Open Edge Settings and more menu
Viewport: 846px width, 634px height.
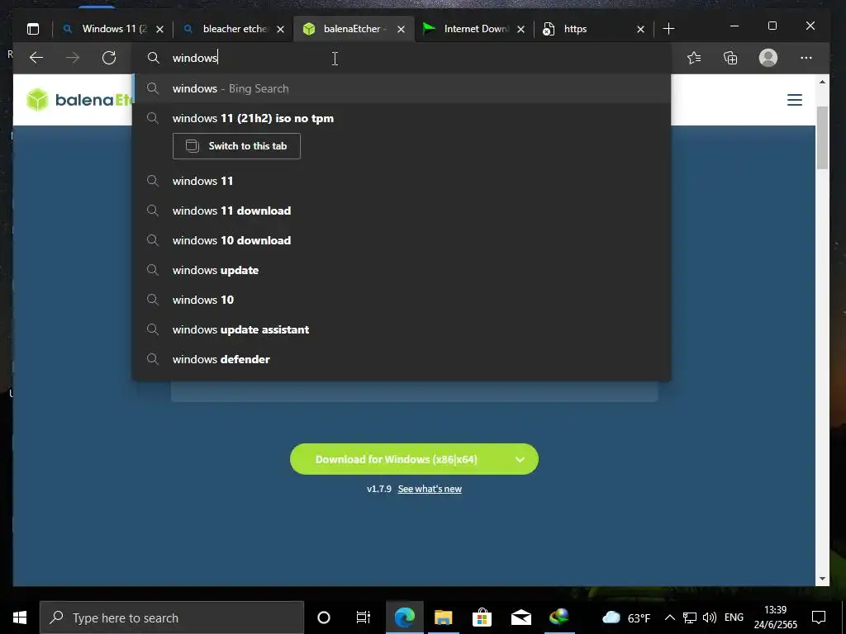point(806,58)
